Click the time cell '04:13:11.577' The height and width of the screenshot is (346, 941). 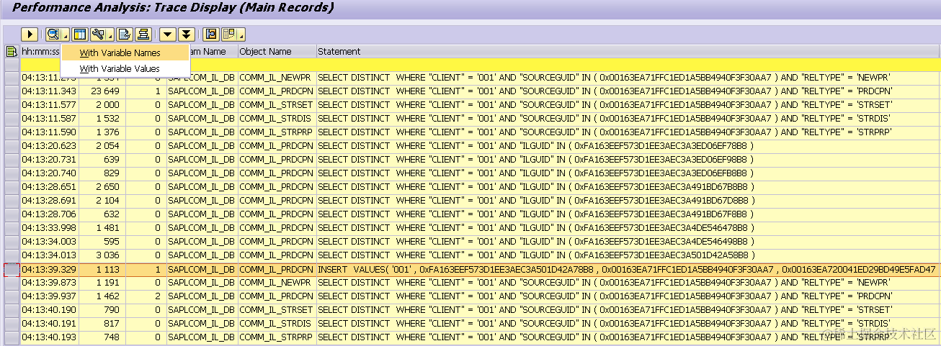pos(49,105)
